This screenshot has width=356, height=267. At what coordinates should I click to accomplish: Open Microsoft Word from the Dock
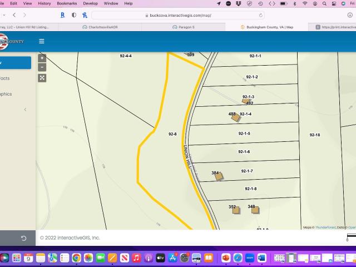coord(262,258)
